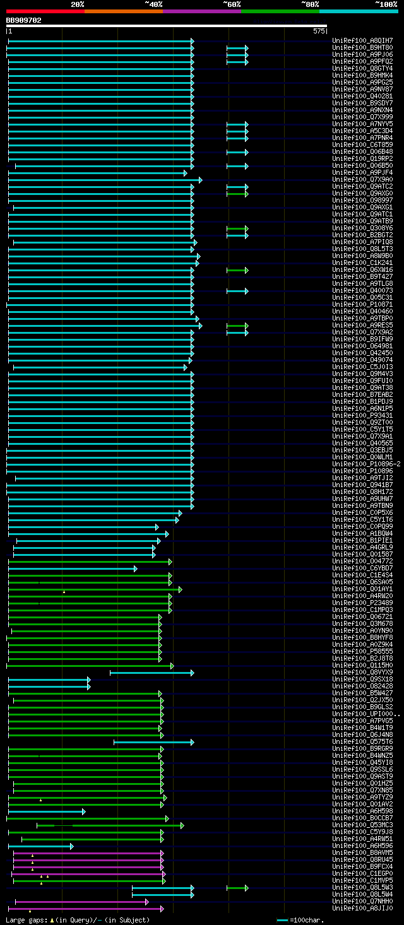Select the UniRef100_Q7X9A0 hit label
Image resolution: width=404 pixels, height=925 pixels.
click(362, 179)
